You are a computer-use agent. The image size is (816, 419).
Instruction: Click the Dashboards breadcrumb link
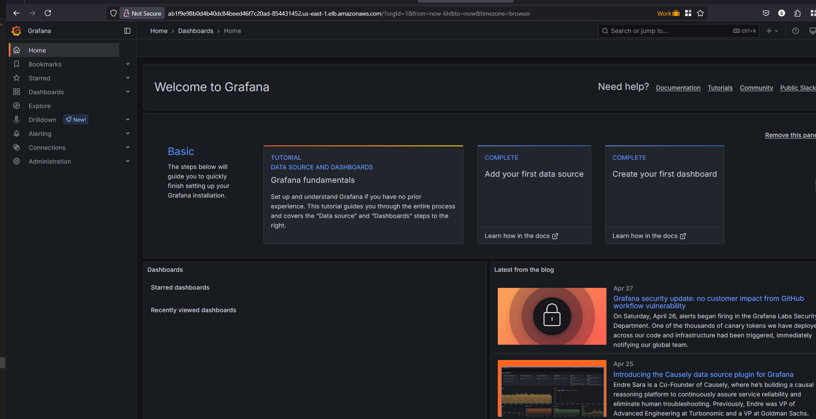[196, 31]
